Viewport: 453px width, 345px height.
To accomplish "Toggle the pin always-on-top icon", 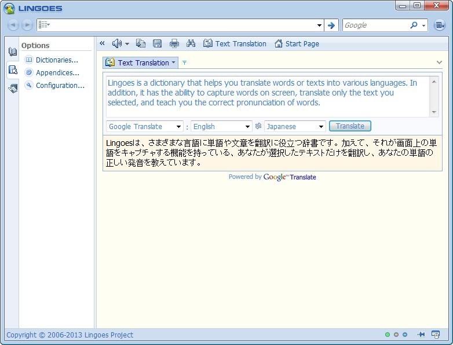I will click(421, 335).
